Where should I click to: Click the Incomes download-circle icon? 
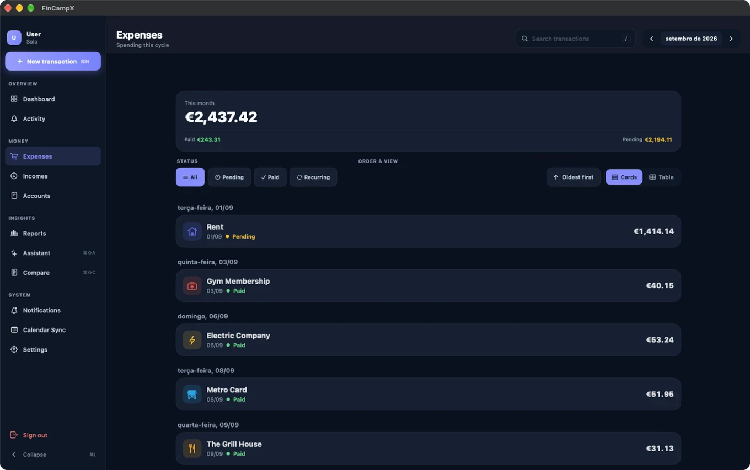pos(14,176)
